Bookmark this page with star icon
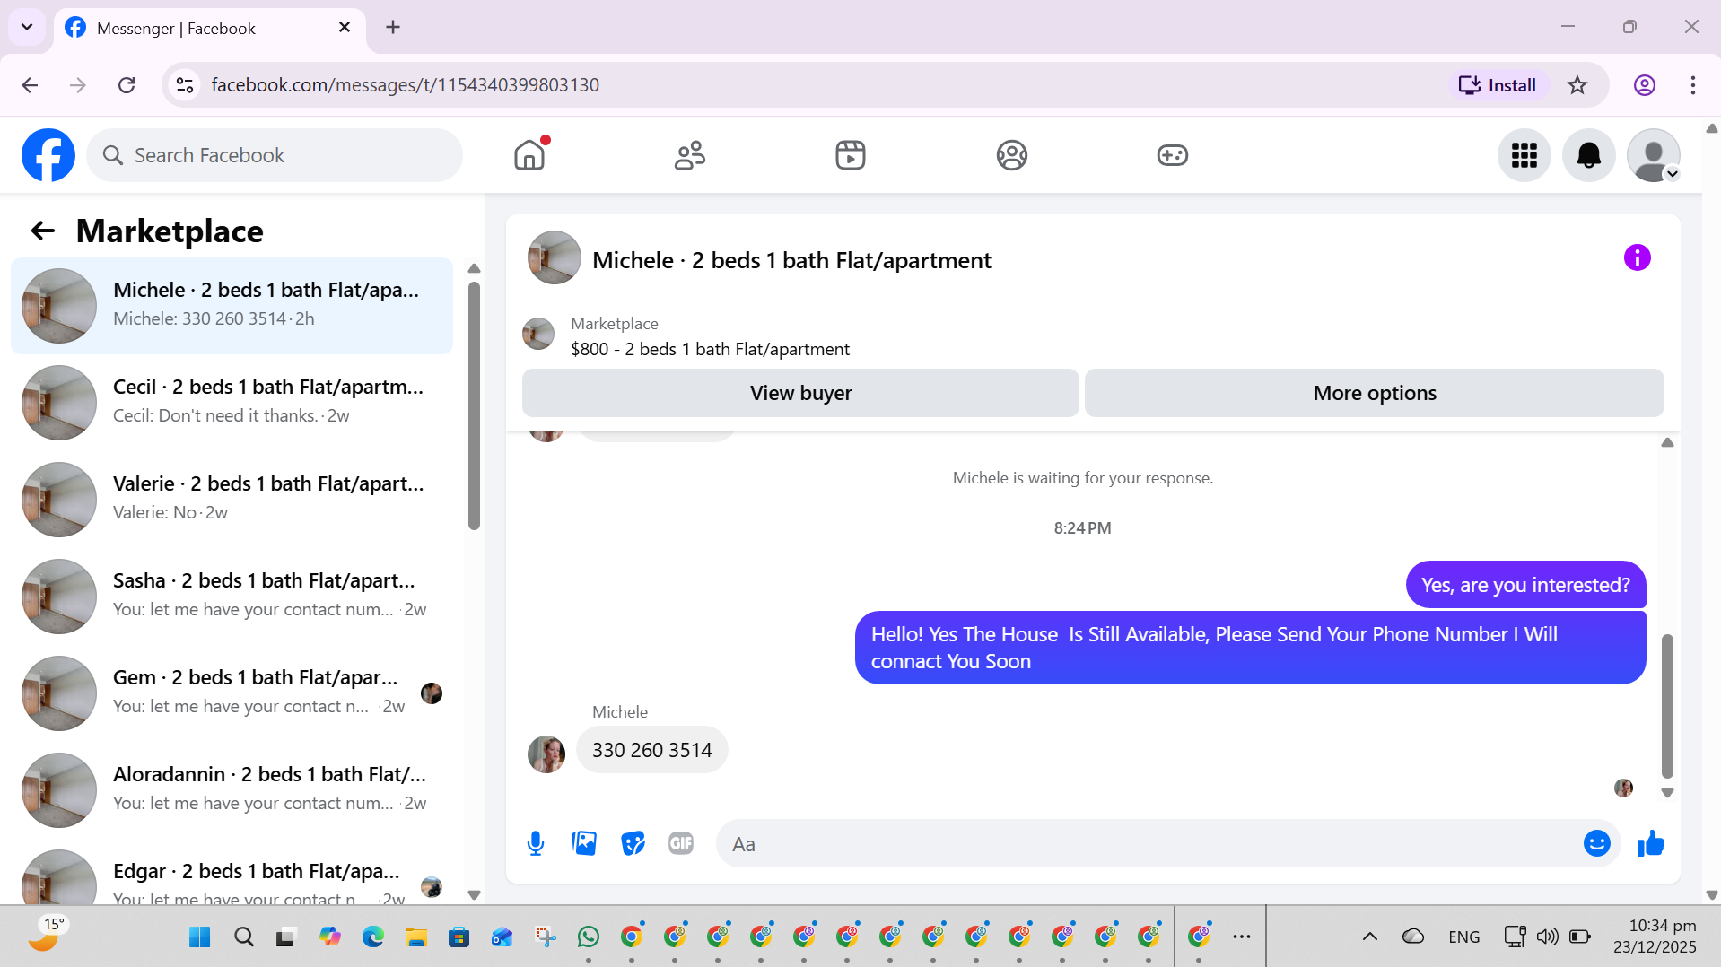This screenshot has height=967, width=1721. (x=1577, y=85)
